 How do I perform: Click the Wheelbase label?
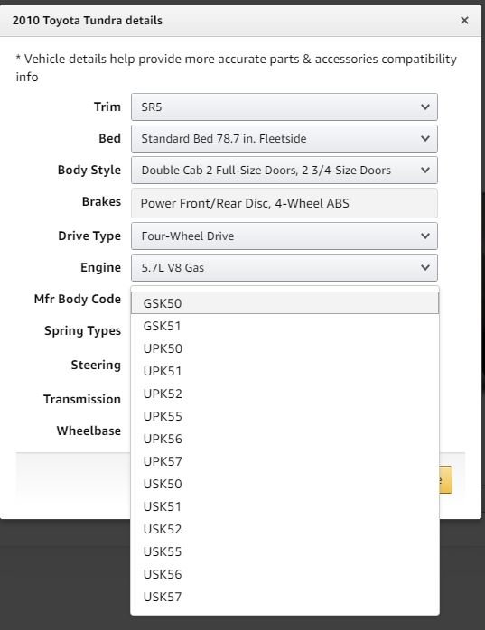pos(89,431)
